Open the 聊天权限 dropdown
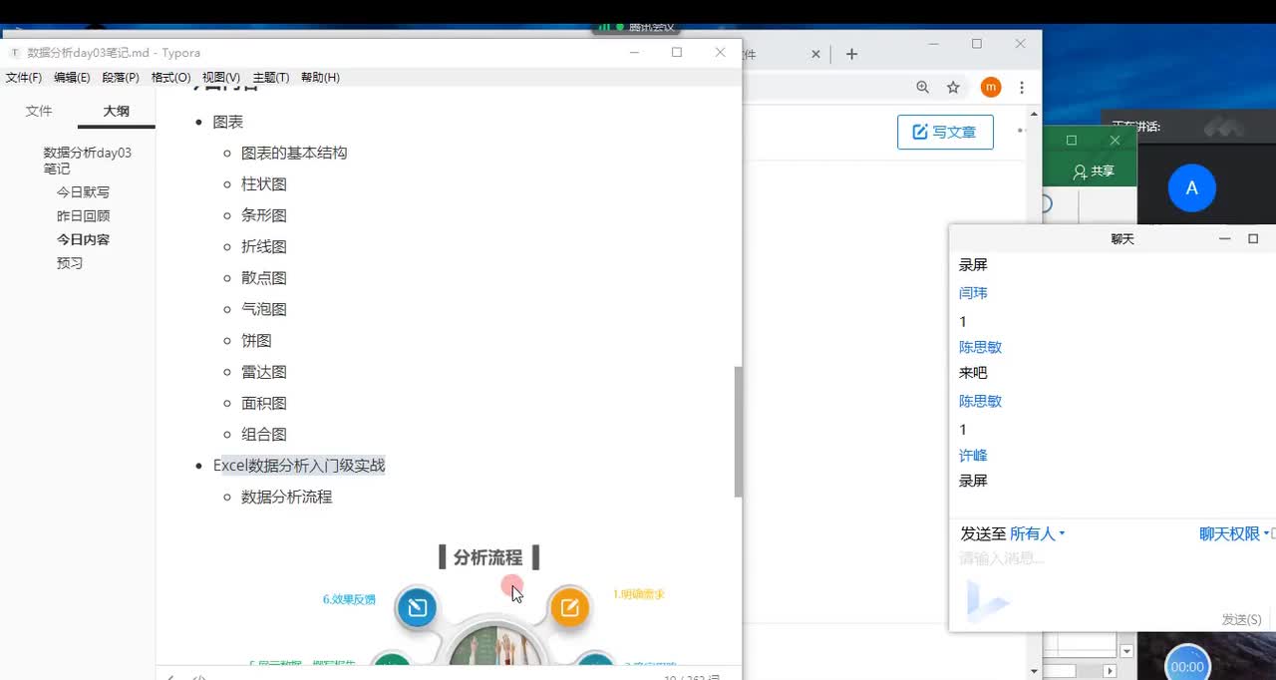The width and height of the screenshot is (1276, 680). [x=1234, y=533]
